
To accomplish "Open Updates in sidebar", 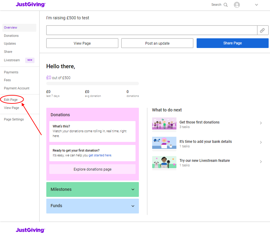I will tap(10, 44).
